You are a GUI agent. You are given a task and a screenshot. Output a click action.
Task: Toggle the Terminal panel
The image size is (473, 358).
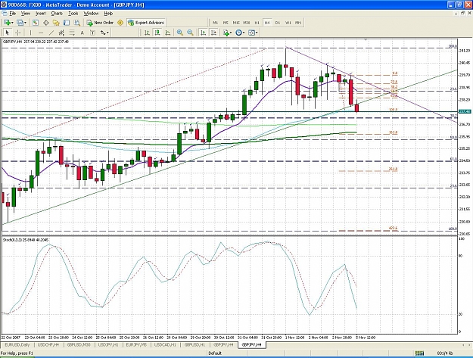67,23
